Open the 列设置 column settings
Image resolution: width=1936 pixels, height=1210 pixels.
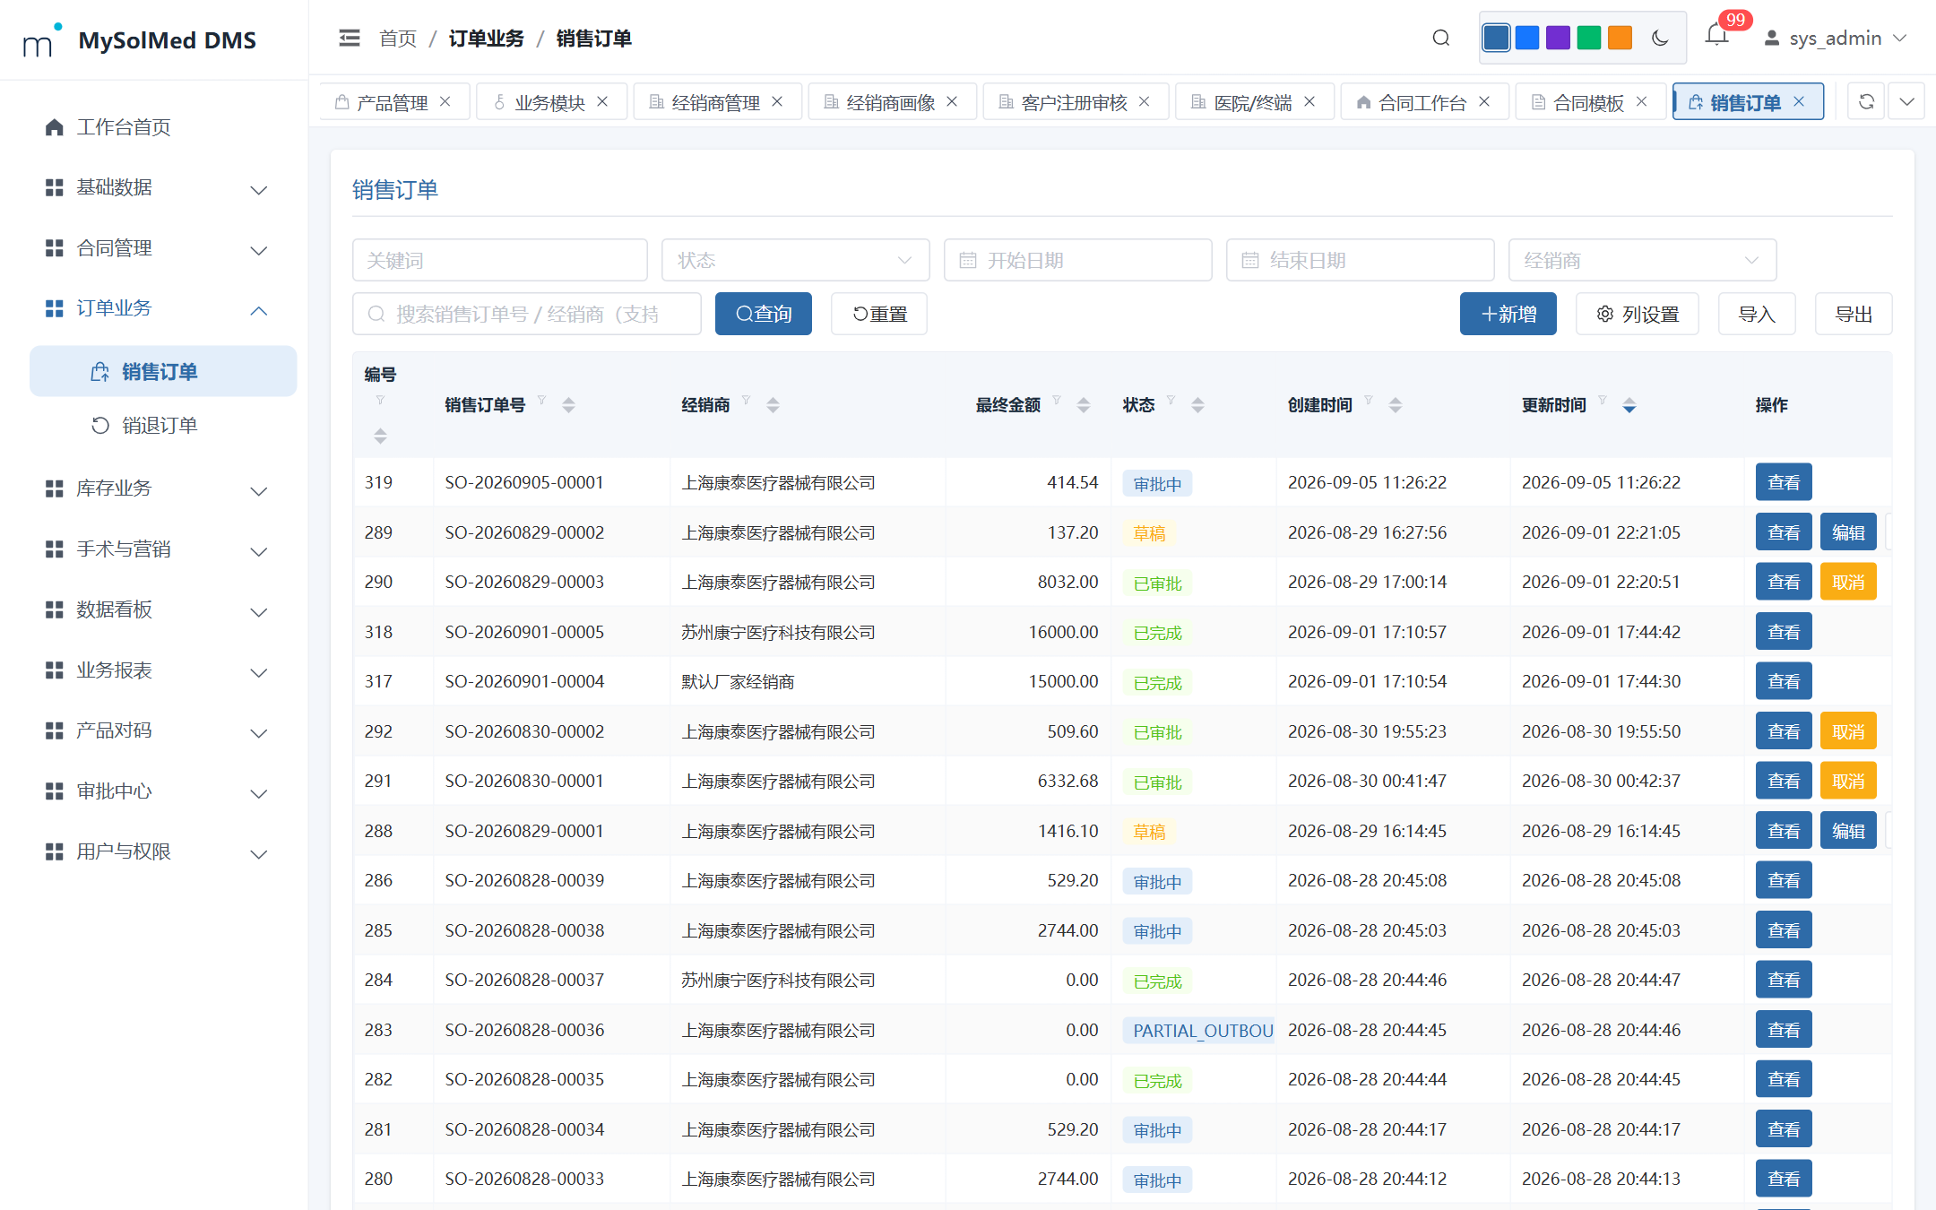(x=1637, y=314)
